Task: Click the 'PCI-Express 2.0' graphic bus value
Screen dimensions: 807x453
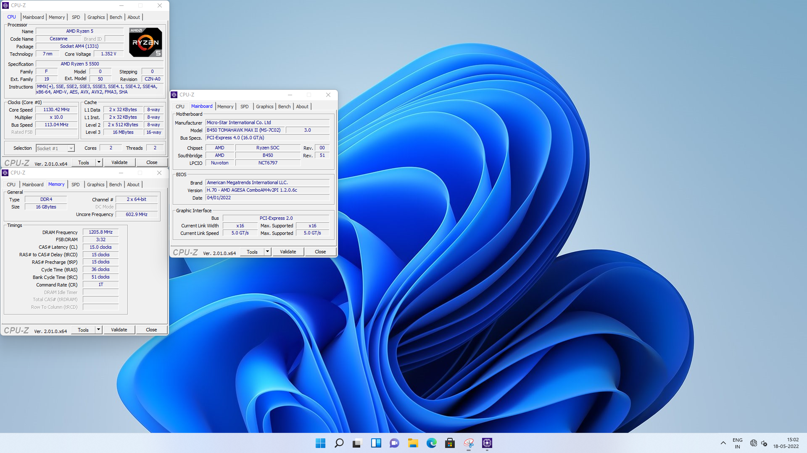Action: pos(276,219)
